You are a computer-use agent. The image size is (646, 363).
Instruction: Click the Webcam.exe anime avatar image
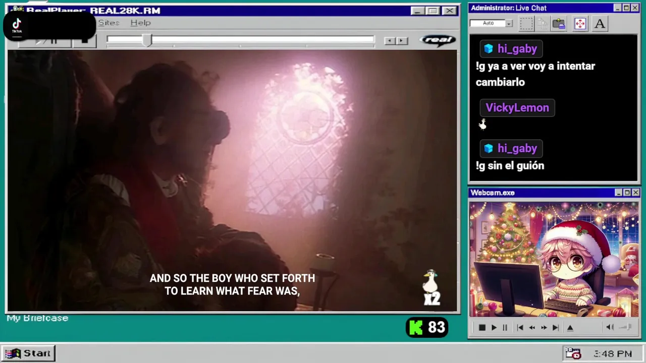tap(554, 260)
